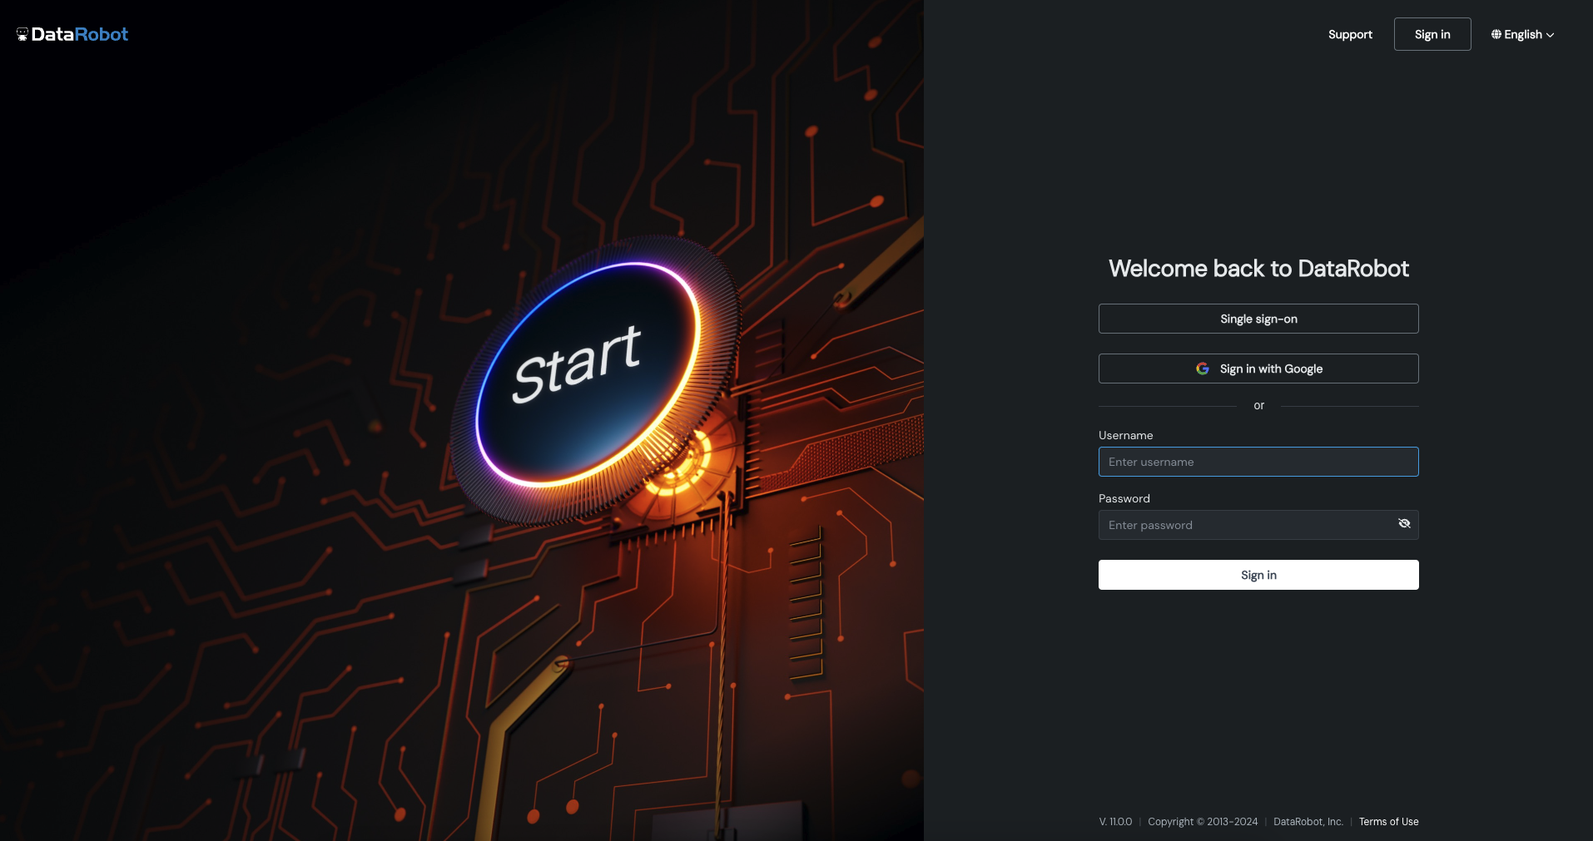Focus the Enter username field
This screenshot has height=841, width=1593.
(x=1258, y=462)
